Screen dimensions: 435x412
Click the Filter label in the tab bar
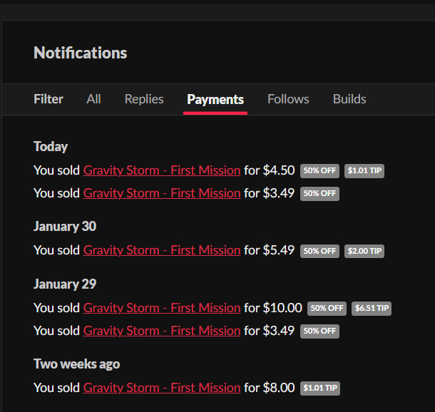pos(48,99)
